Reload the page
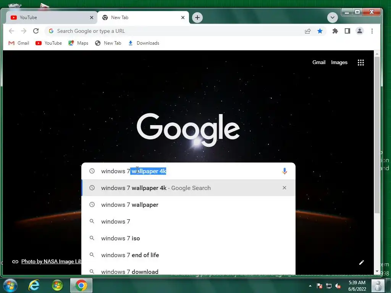Screen dimensions: 391x293 click(36, 31)
